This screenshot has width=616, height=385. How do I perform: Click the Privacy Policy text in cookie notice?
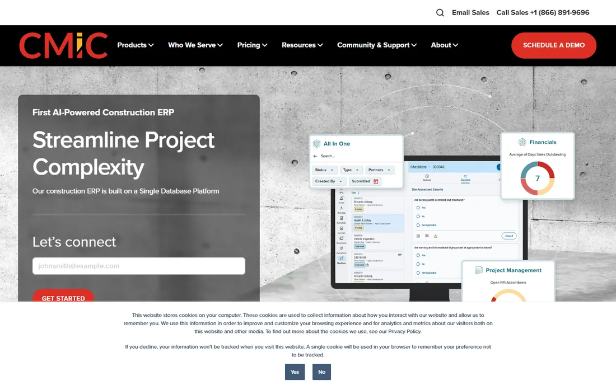[404, 331]
